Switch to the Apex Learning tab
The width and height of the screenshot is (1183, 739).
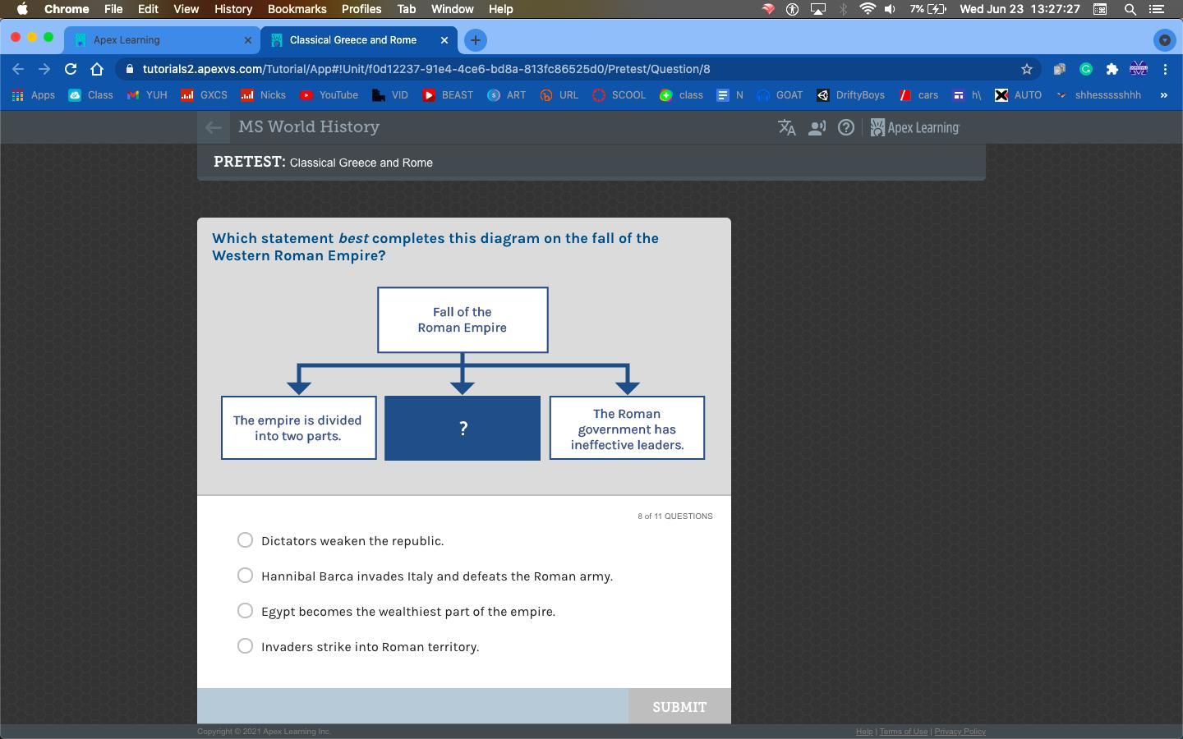[156, 39]
